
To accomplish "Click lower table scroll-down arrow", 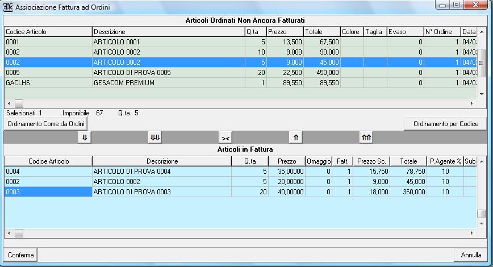I will pos(482,224).
